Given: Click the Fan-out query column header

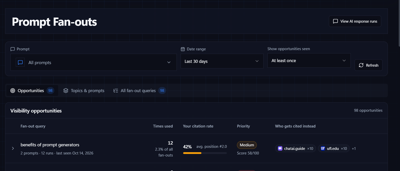Looking at the screenshot, I should click(x=33, y=126).
